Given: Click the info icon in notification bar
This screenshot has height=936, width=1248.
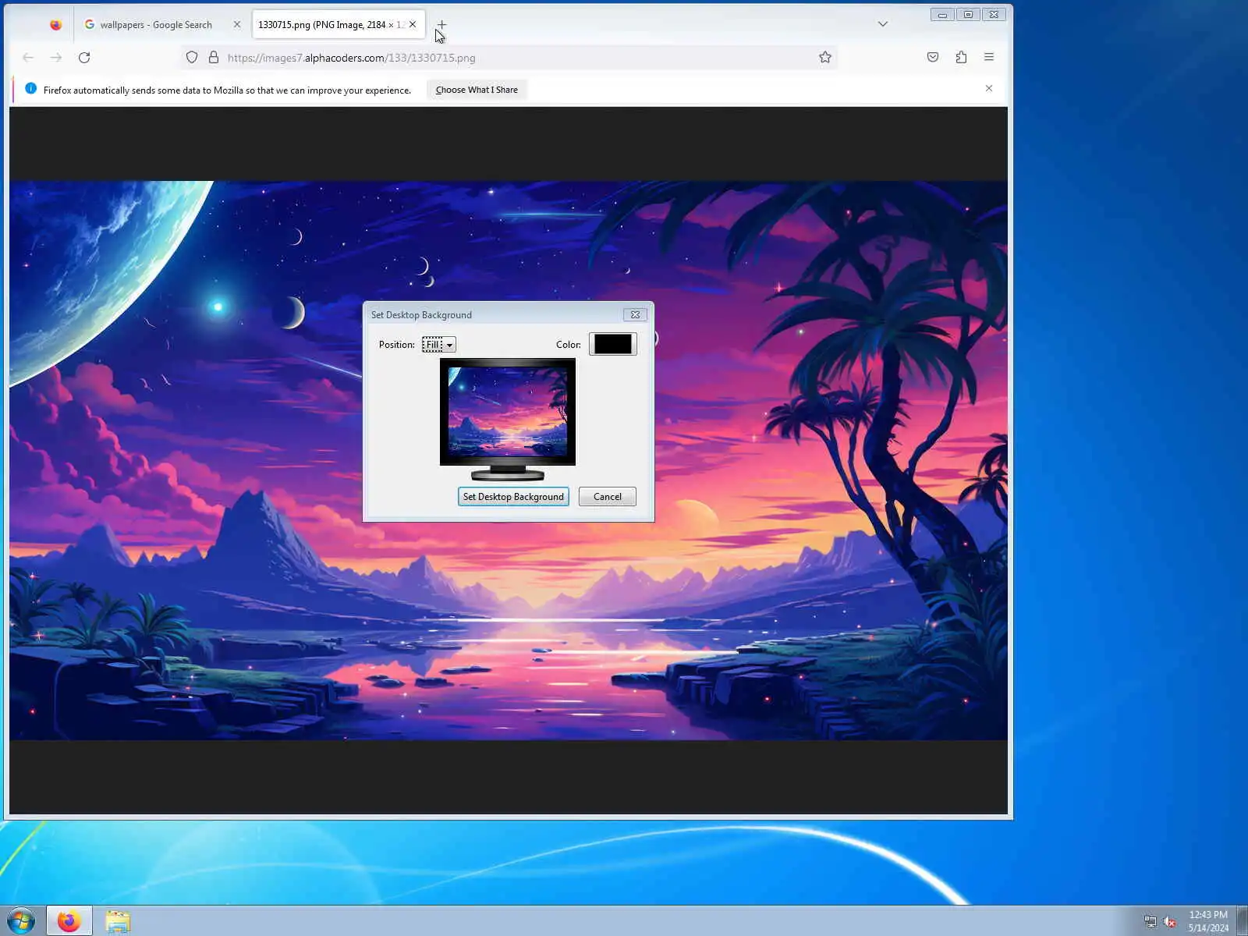Looking at the screenshot, I should pyautogui.click(x=31, y=89).
